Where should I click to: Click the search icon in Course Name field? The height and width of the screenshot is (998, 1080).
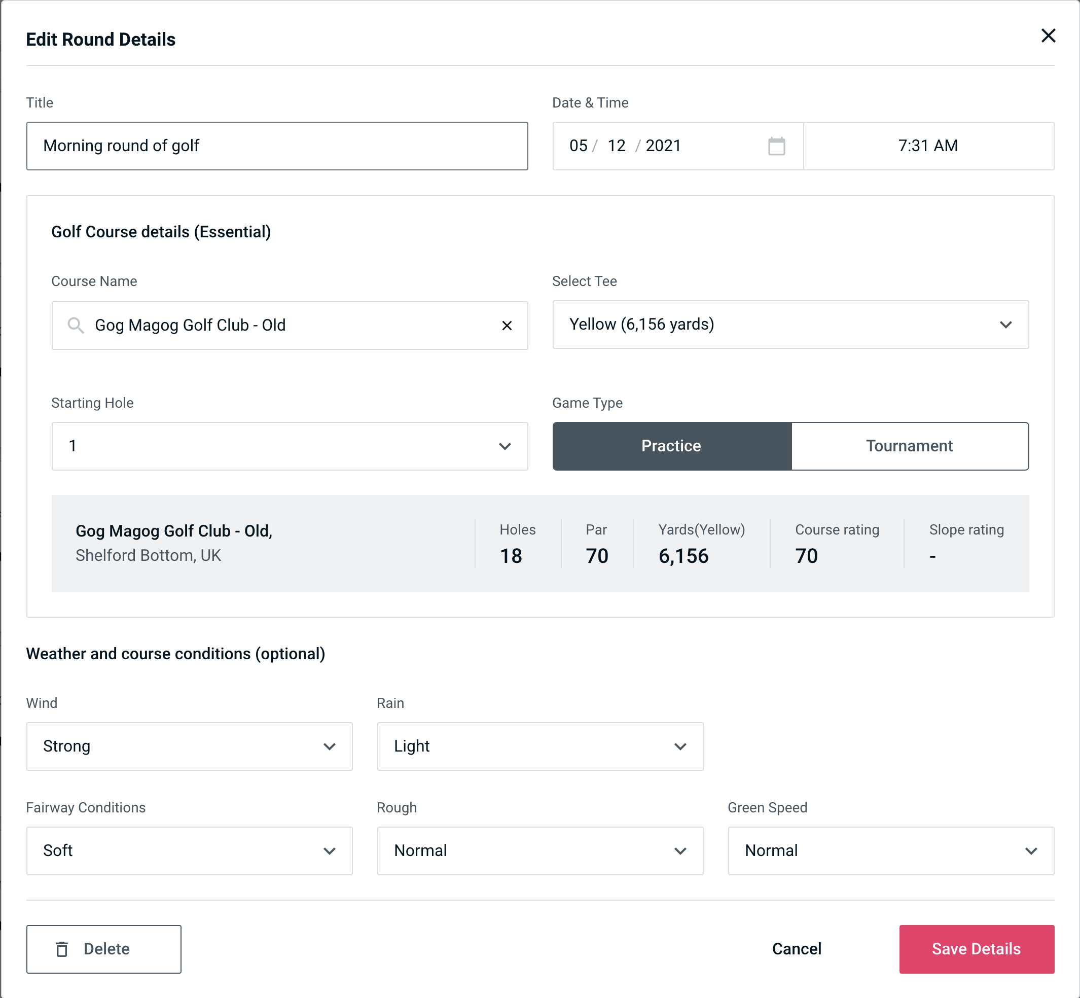pyautogui.click(x=76, y=326)
